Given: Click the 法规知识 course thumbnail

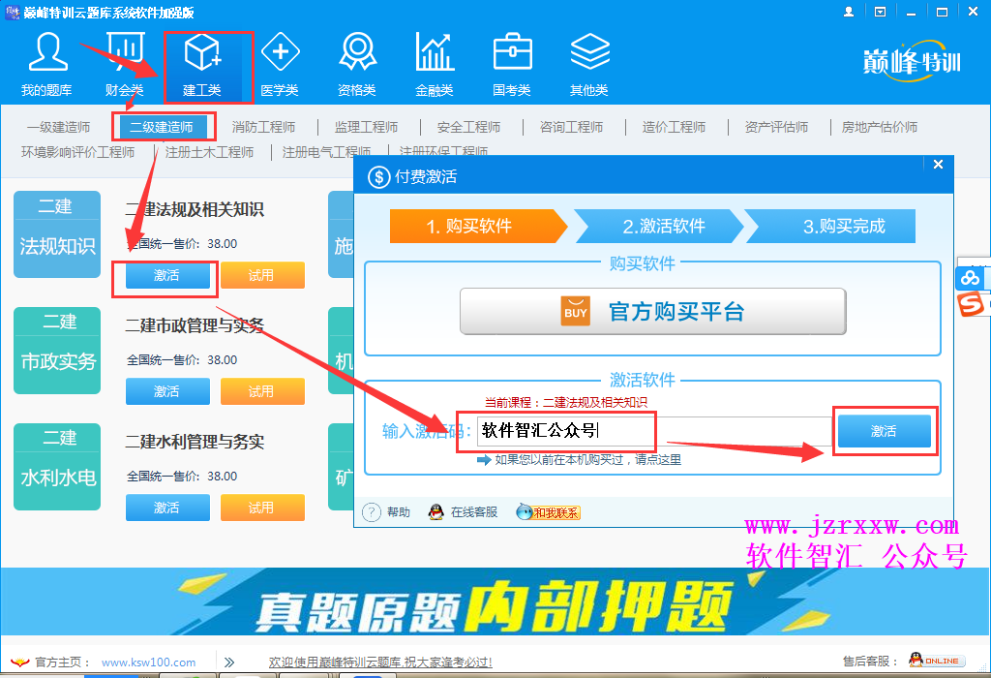Looking at the screenshot, I should 57,234.
